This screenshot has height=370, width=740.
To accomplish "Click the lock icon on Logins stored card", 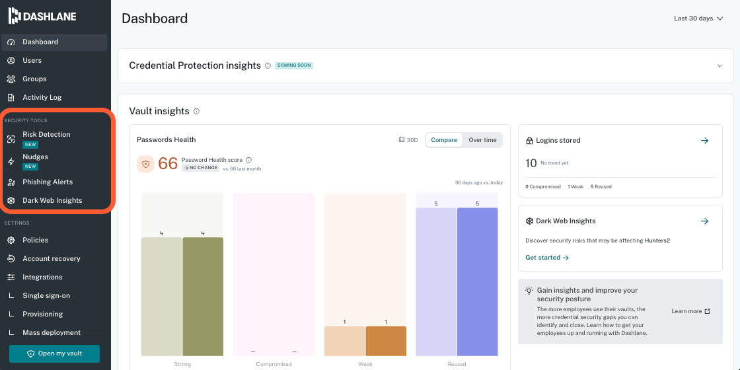I will coord(529,141).
